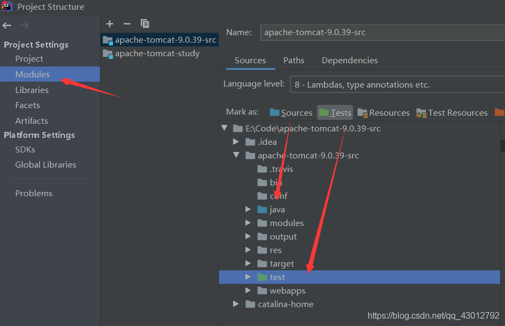Mark folder as Sources
Viewport: 505px width, 326px height.
291,113
